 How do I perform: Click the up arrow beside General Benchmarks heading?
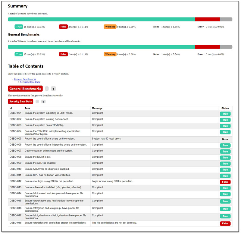click(53, 89)
